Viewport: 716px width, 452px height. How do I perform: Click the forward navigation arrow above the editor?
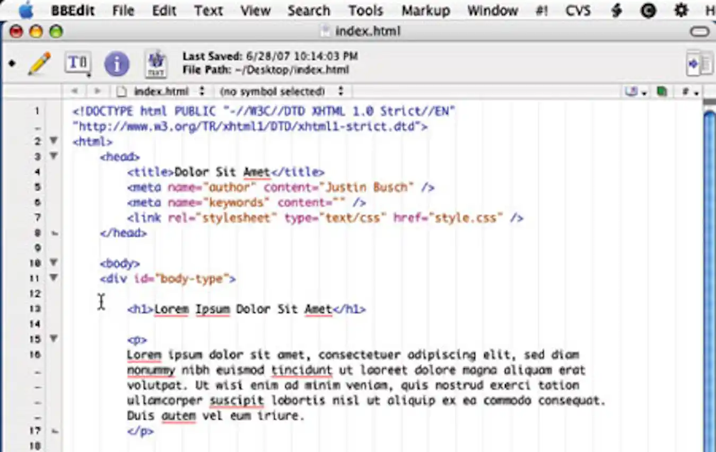coord(97,91)
